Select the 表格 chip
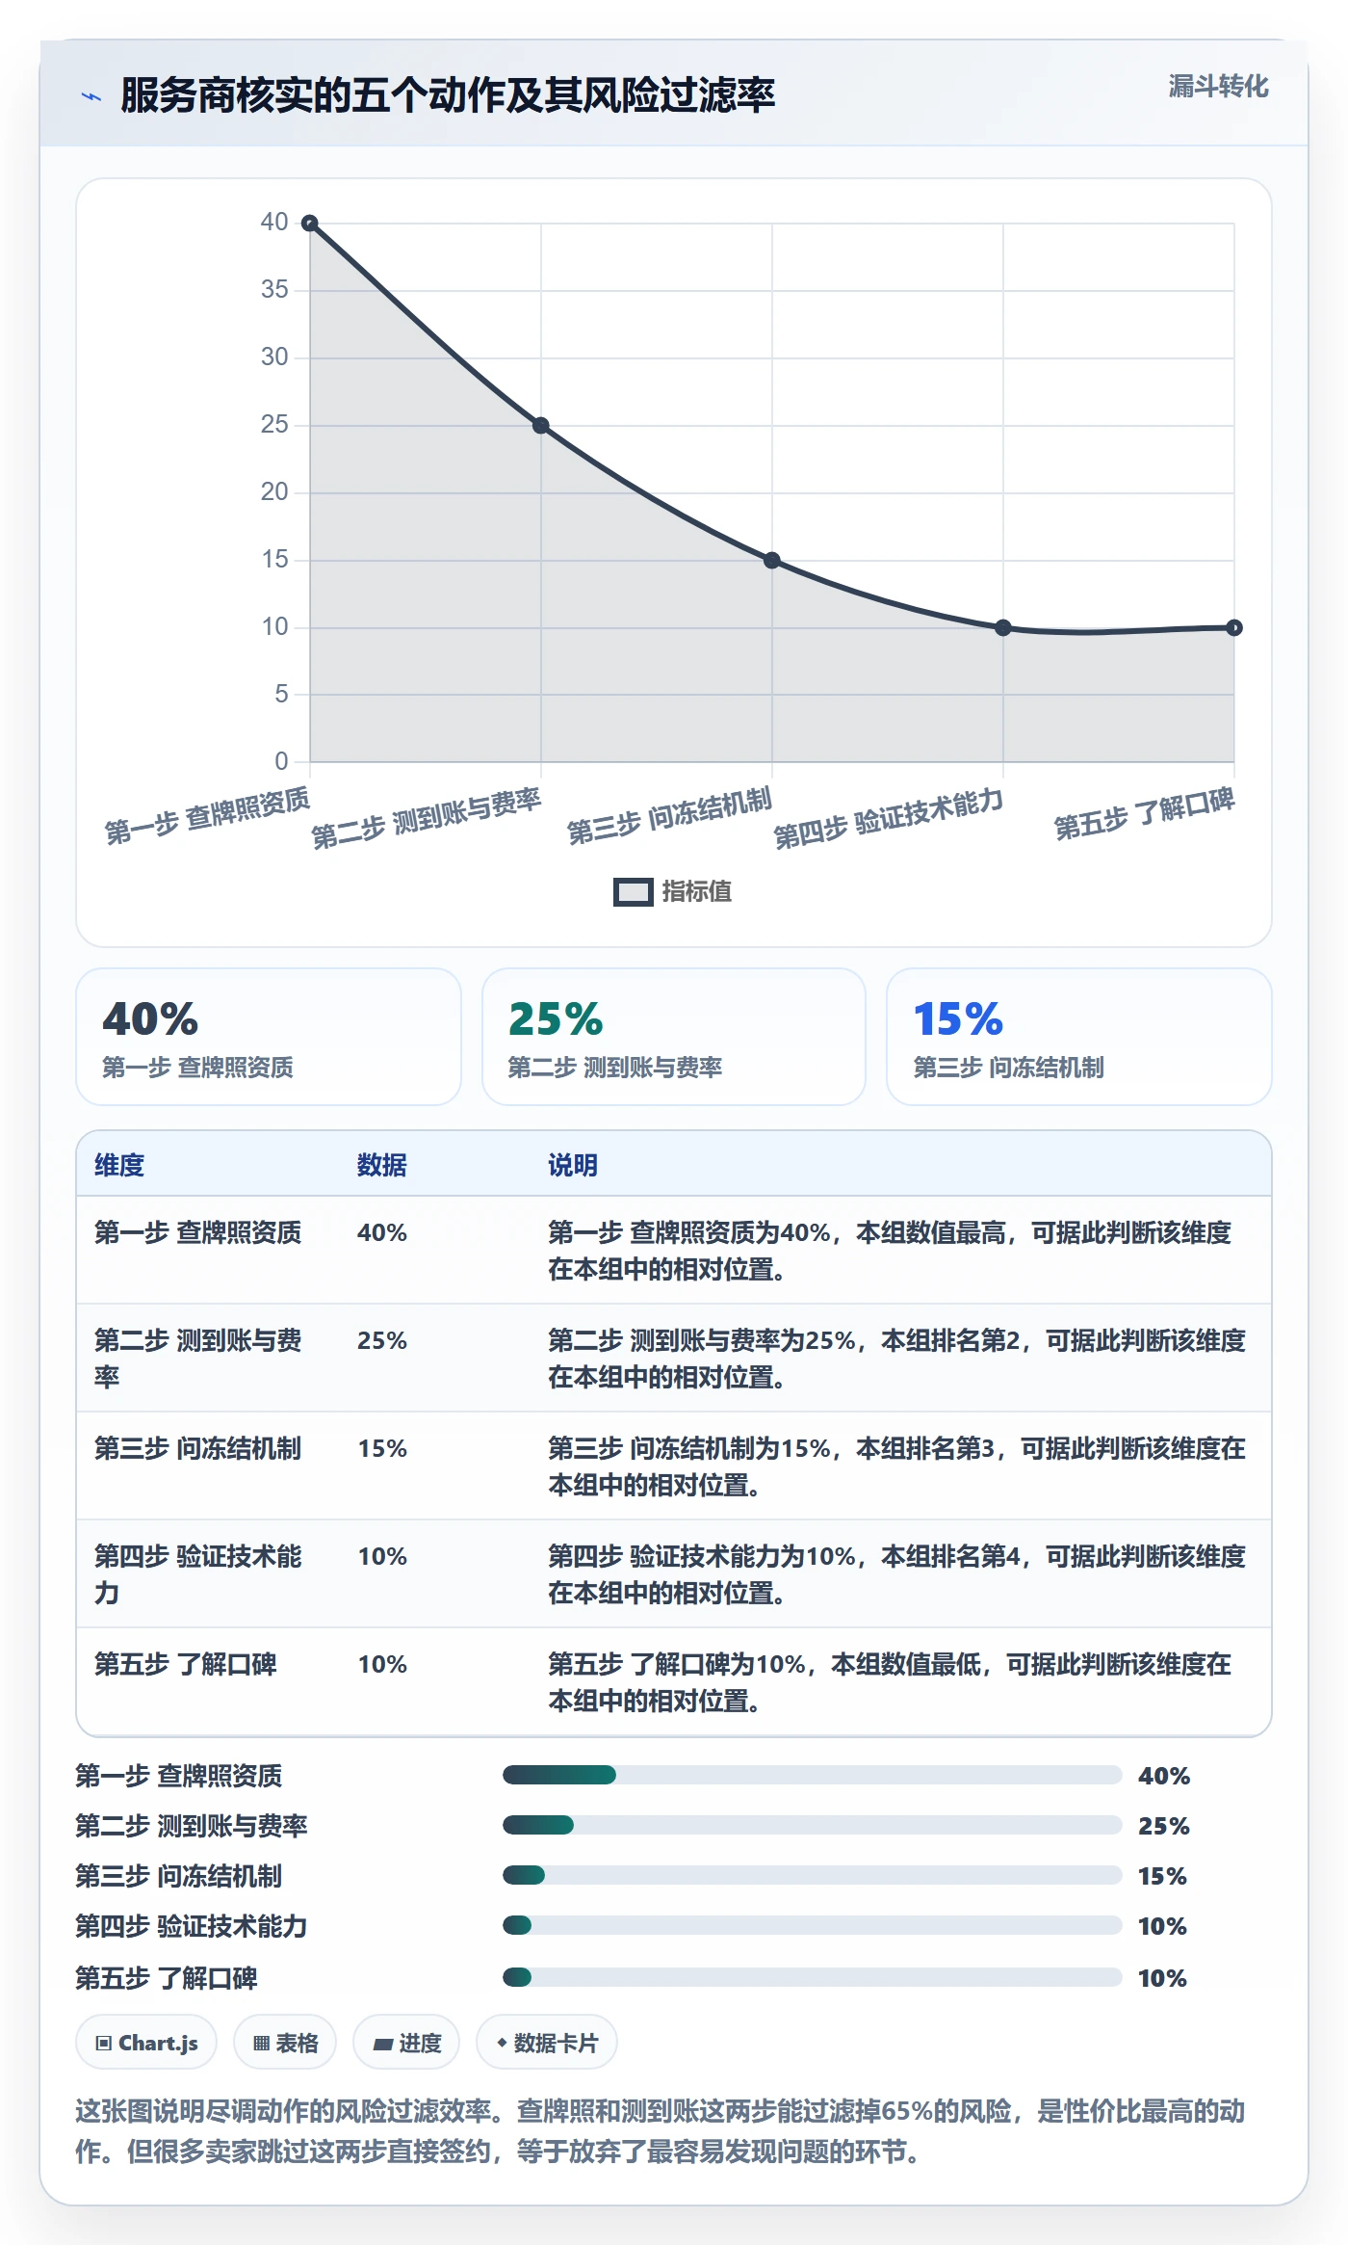1348x2245 pixels. click(285, 2043)
